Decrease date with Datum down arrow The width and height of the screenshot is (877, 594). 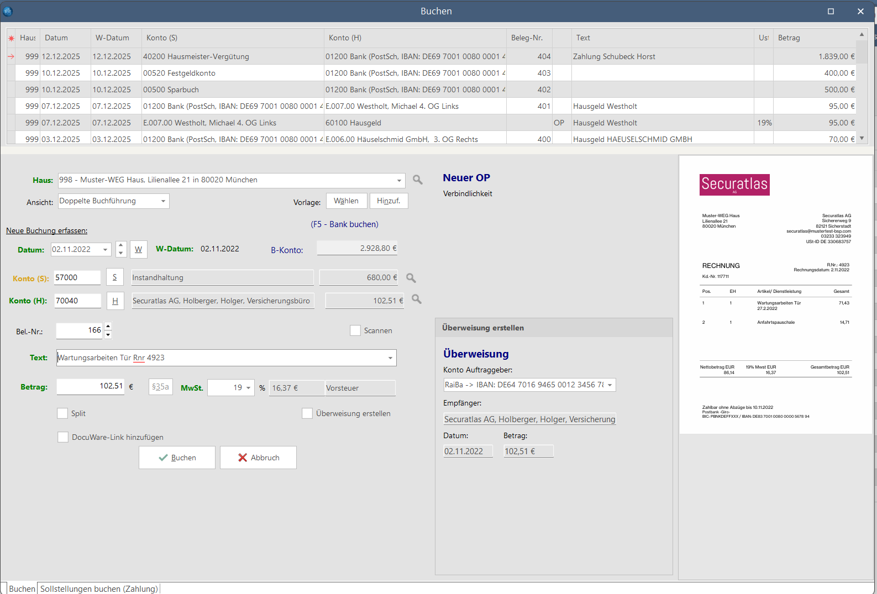(x=121, y=253)
